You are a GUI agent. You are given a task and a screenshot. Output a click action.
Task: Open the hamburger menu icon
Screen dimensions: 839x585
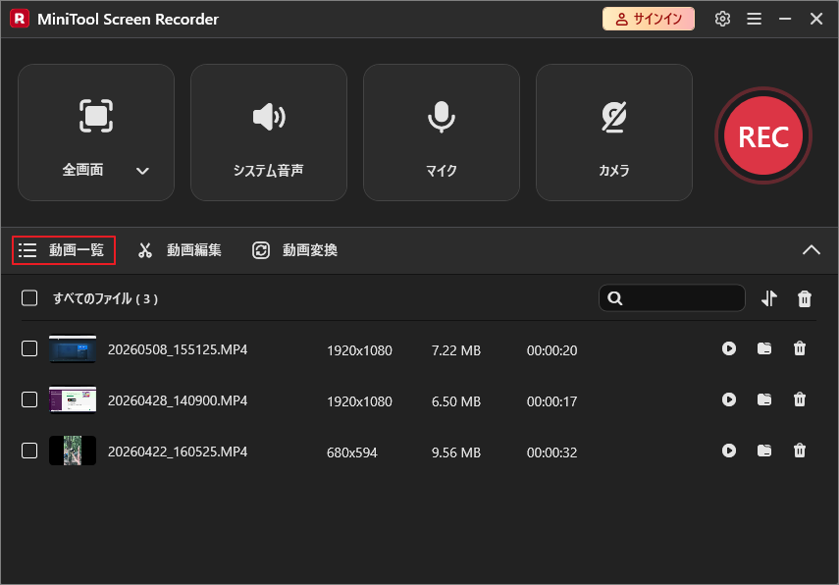755,20
